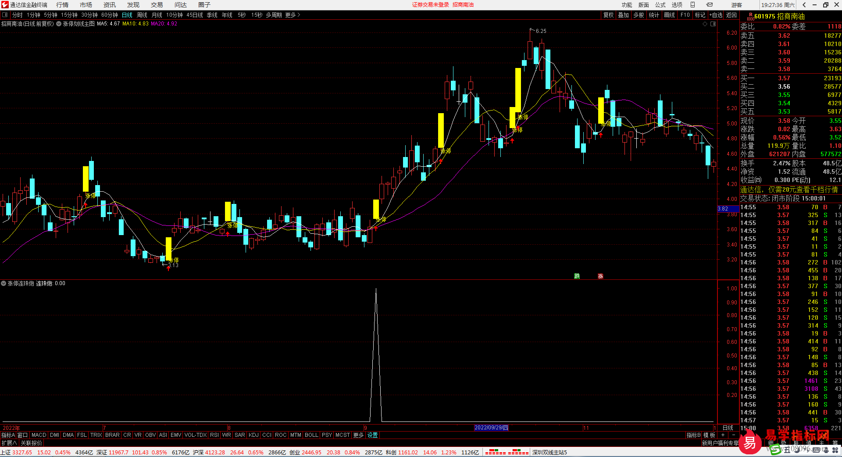Image resolution: width=842 pixels, height=457 pixels.
Task: Click the back arrow in title bar
Action: [804, 5]
